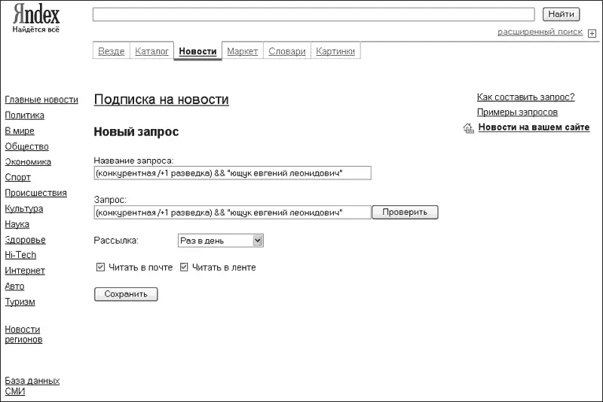603x402 pixels.
Task: Open the Словари tab
Action: [x=287, y=51]
